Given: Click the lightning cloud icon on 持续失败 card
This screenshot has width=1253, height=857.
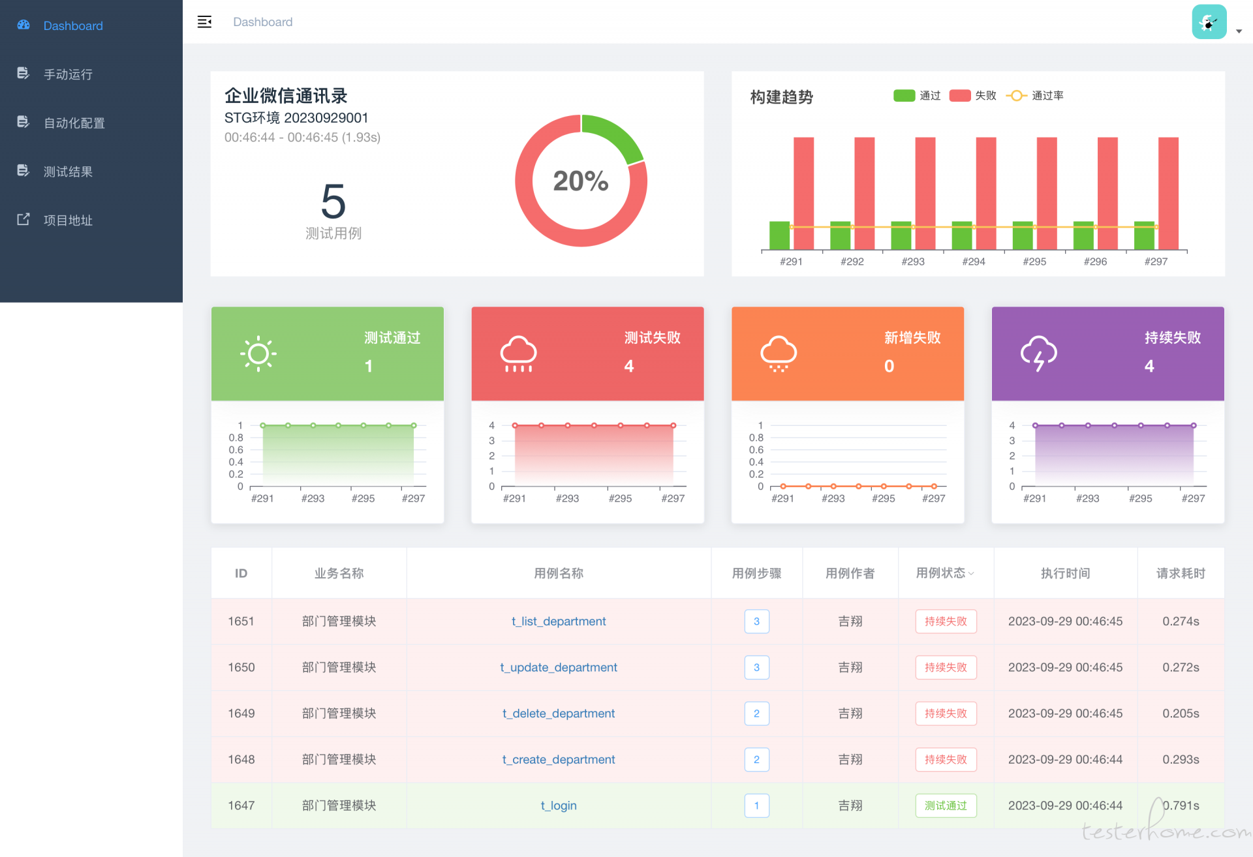Looking at the screenshot, I should [x=1039, y=354].
